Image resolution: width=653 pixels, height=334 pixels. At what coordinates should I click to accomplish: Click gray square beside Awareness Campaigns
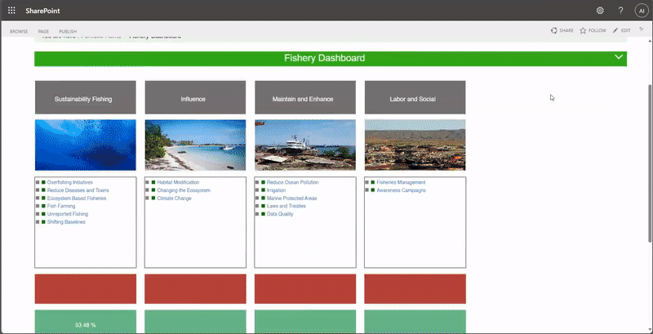tap(367, 190)
